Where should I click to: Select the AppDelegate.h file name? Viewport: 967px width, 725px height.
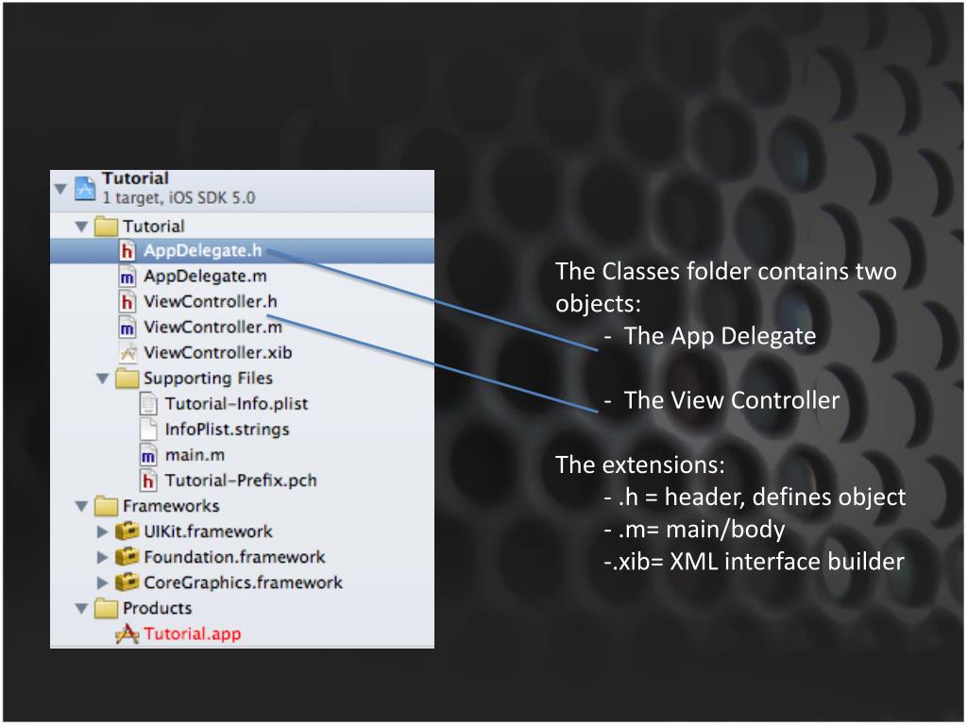click(x=203, y=251)
